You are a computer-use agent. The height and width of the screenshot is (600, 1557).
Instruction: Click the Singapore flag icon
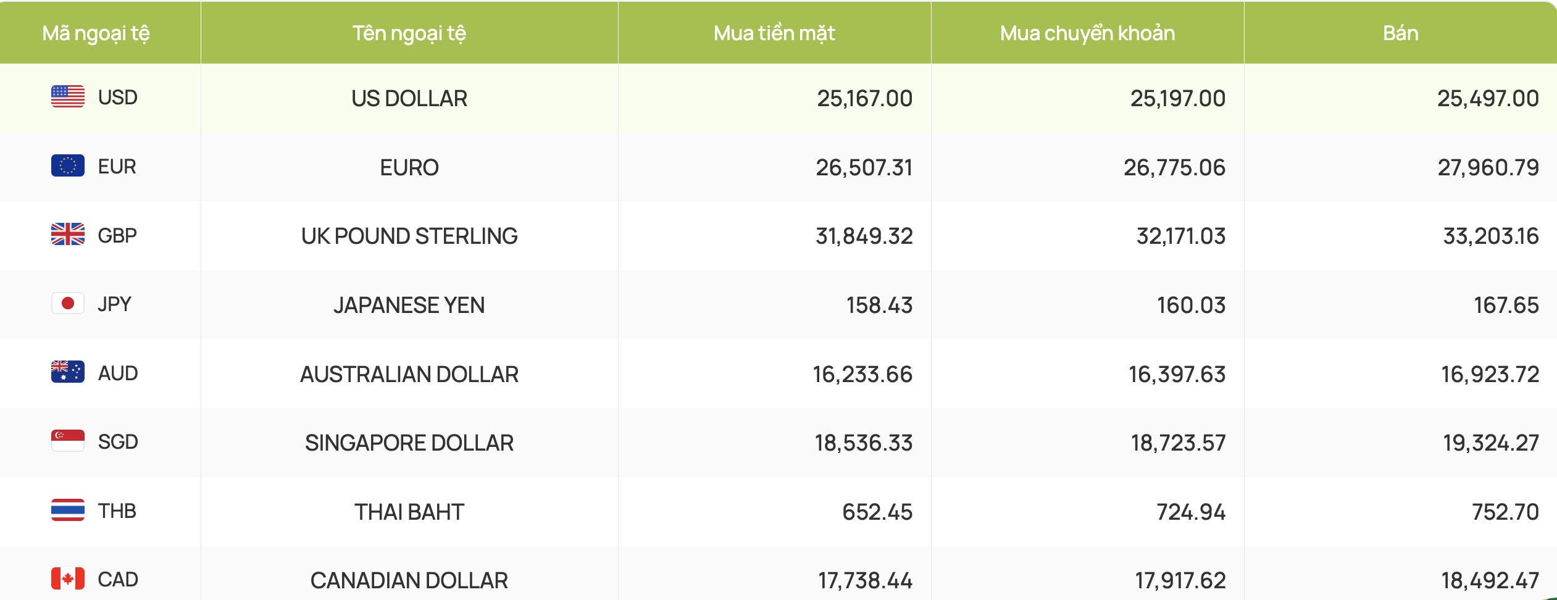68,441
